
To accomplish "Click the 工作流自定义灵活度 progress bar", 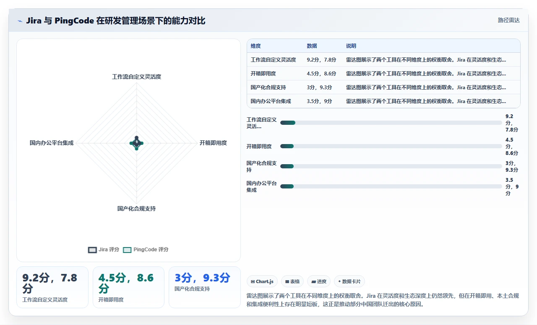I will tap(391, 123).
